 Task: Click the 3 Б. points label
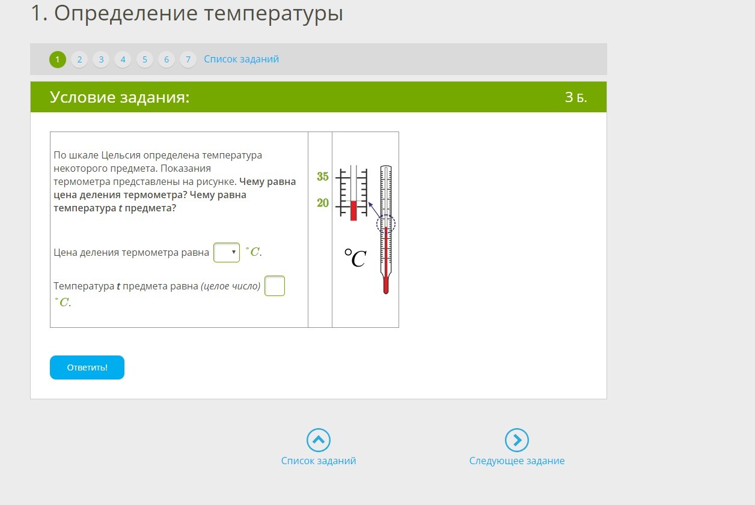(x=575, y=97)
